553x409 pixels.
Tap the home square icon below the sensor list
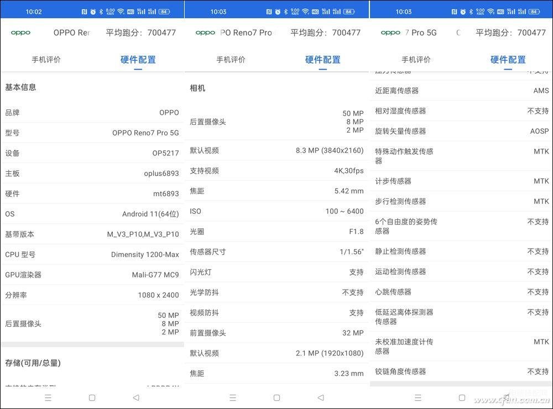point(462,398)
